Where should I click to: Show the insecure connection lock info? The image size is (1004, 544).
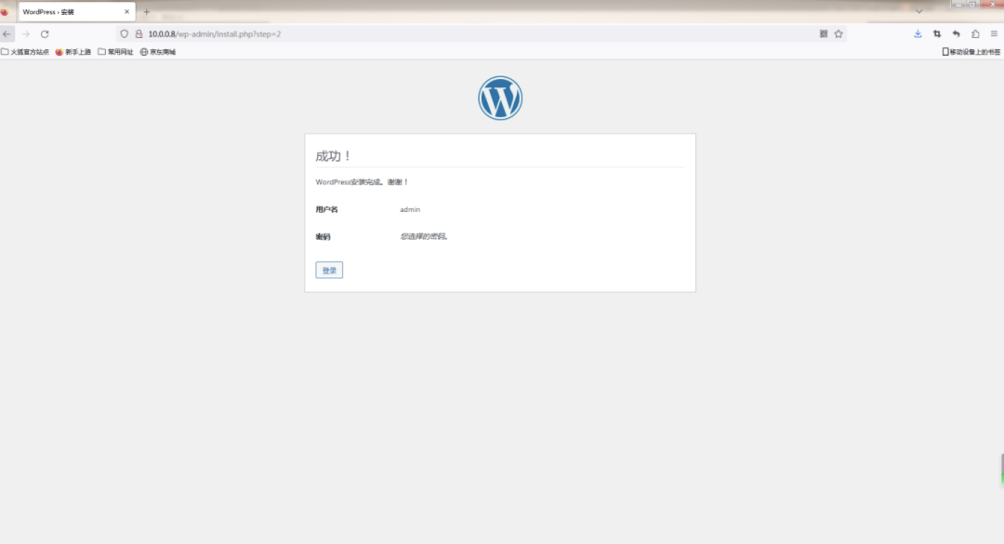point(139,34)
